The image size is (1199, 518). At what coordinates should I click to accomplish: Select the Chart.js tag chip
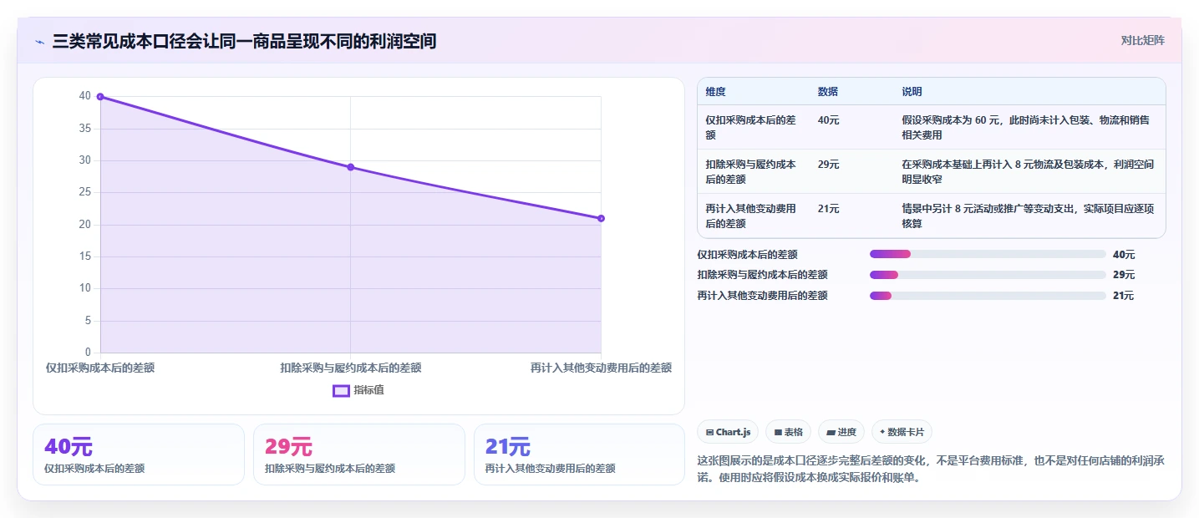pyautogui.click(x=728, y=432)
